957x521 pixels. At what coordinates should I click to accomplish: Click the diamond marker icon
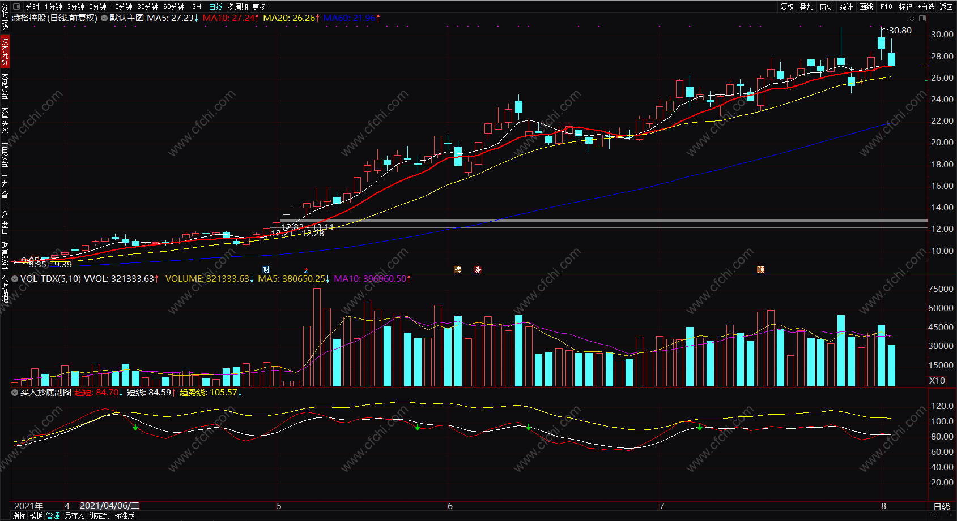(912, 18)
